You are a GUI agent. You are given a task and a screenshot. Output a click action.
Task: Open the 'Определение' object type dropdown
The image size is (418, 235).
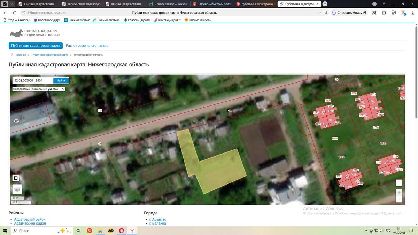[48, 89]
